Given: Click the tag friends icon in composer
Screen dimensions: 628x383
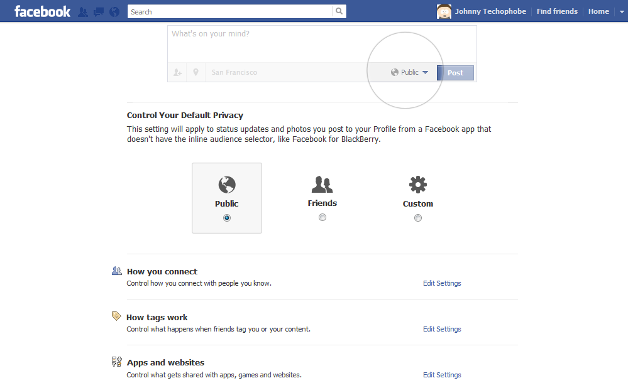Looking at the screenshot, I should click(x=177, y=72).
